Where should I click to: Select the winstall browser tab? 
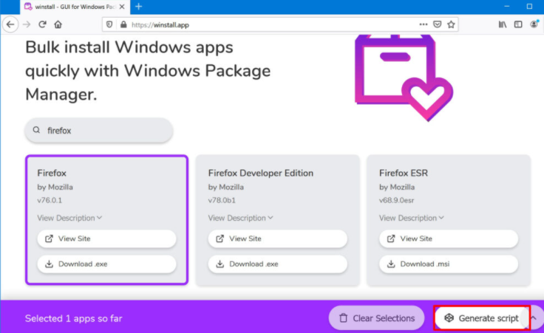75,7
